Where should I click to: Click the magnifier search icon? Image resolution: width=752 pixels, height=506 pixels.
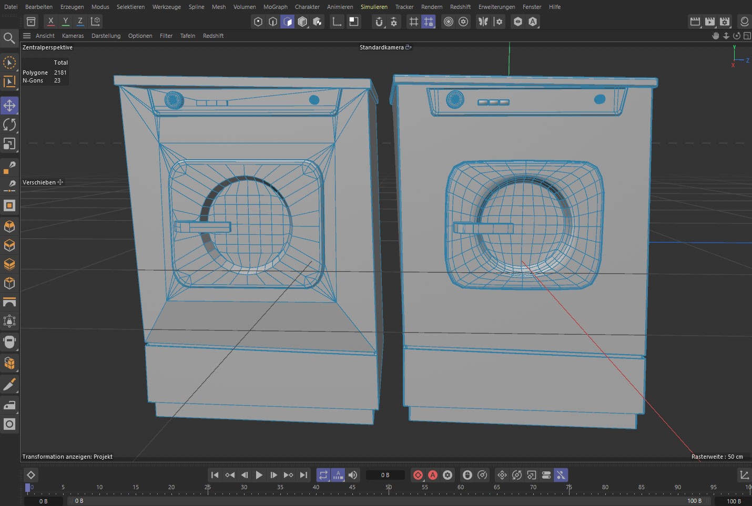pos(9,38)
